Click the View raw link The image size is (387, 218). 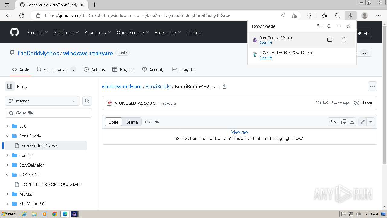pyautogui.click(x=239, y=132)
